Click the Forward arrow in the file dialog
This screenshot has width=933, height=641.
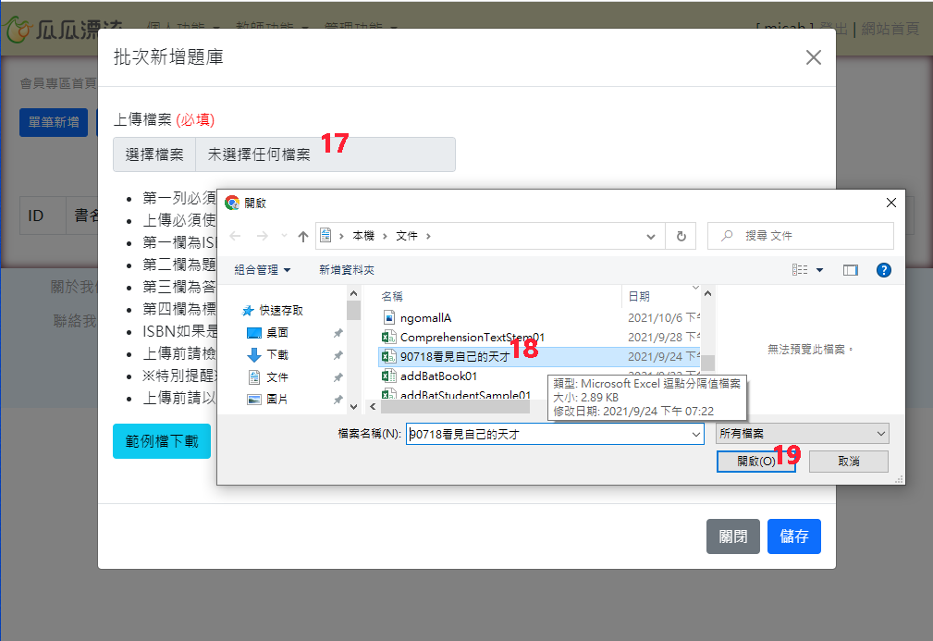[x=262, y=236]
